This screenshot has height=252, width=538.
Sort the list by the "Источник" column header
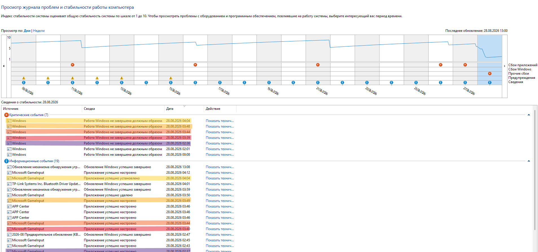[x=42, y=109]
